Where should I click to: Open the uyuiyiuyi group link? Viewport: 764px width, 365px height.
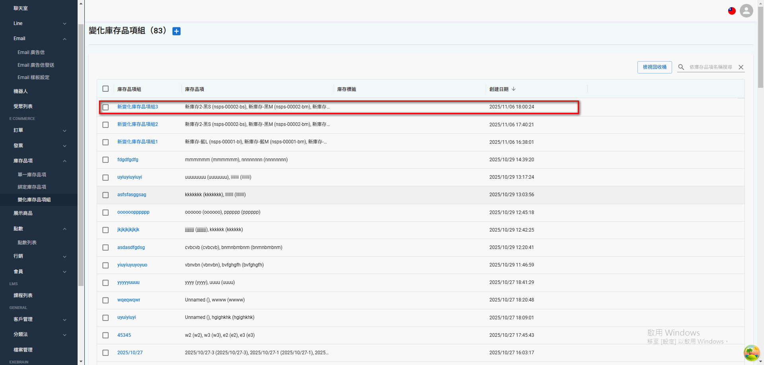(127, 317)
